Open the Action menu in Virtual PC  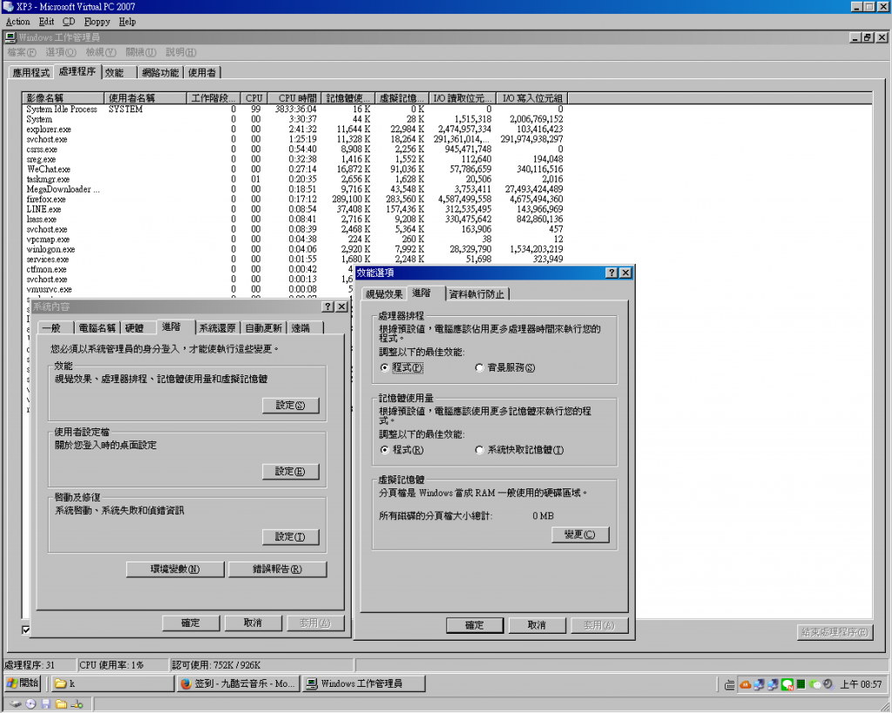pos(17,22)
